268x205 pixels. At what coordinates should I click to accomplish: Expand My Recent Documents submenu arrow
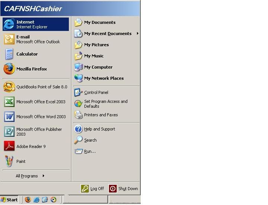click(137, 34)
